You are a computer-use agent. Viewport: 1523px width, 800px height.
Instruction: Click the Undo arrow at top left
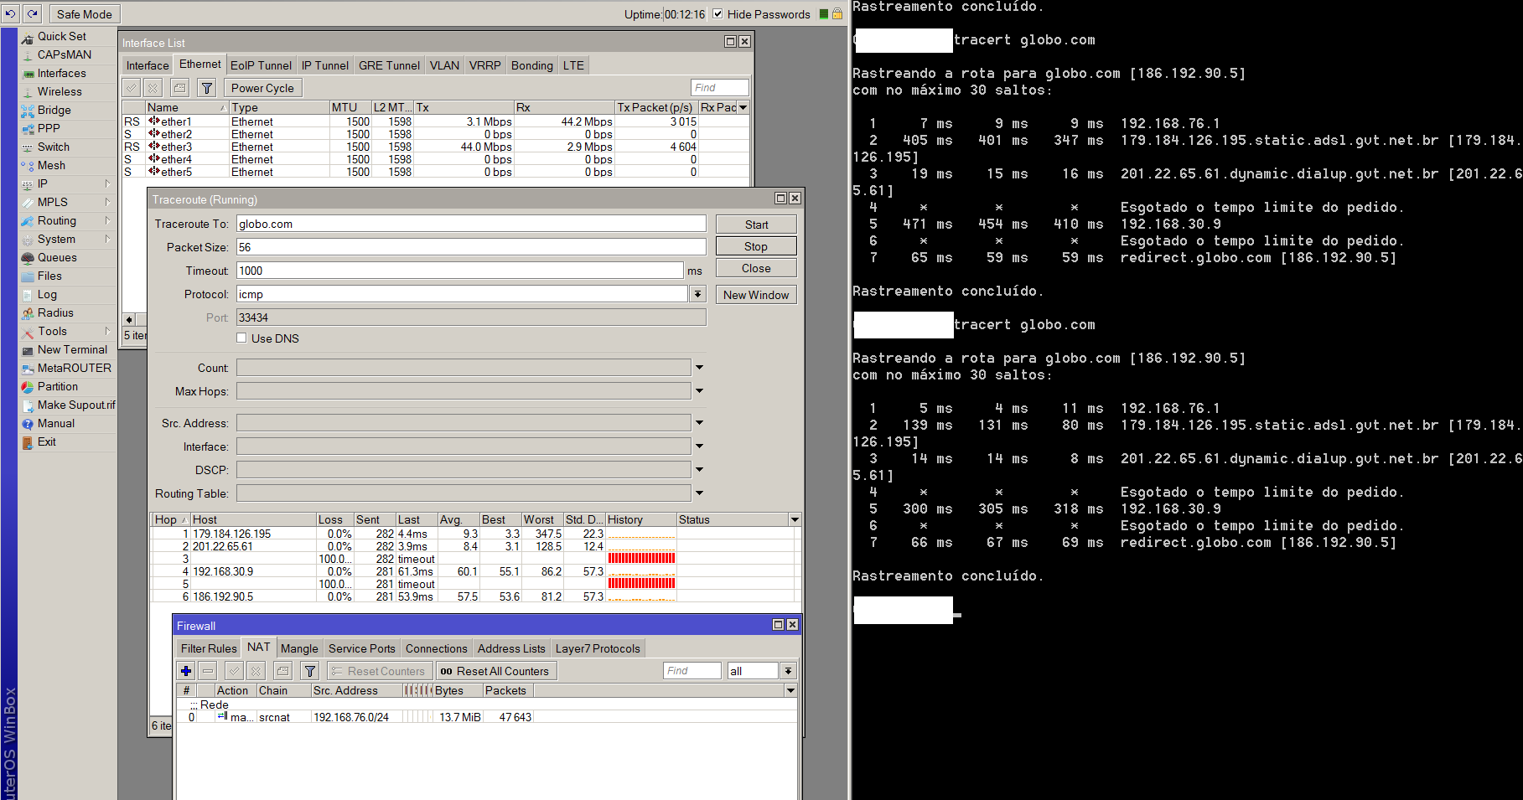click(11, 13)
